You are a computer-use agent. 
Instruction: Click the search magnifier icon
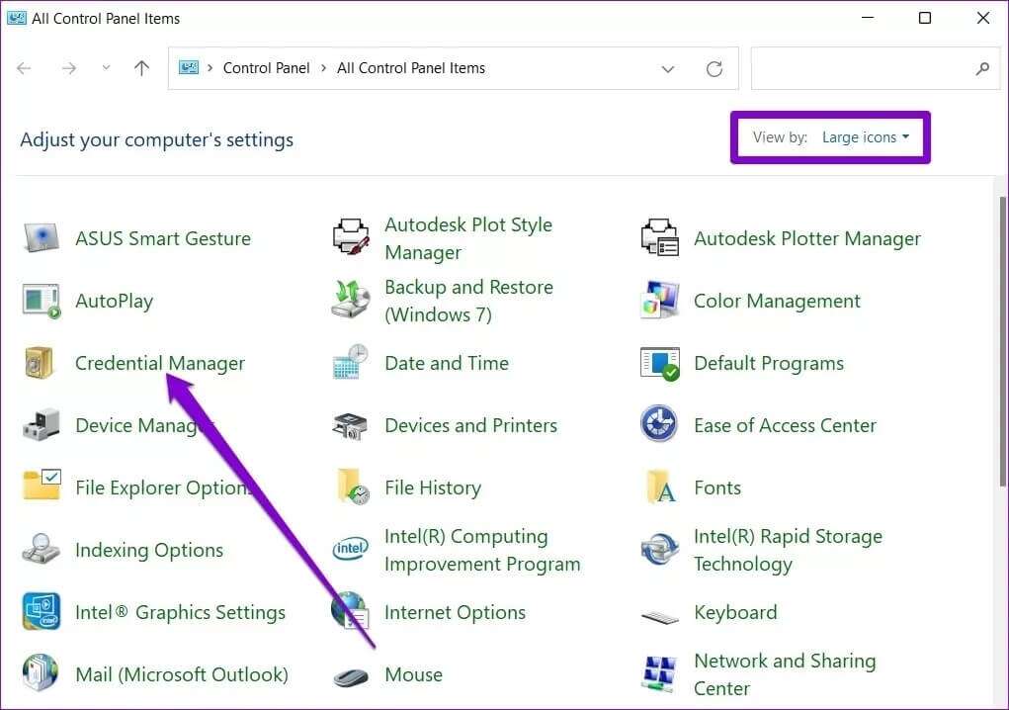click(x=982, y=67)
